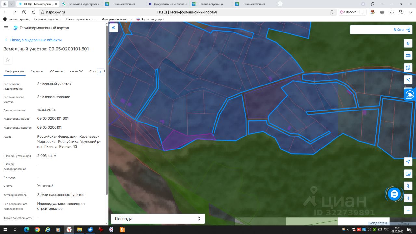Click the Спросить assistant button
Viewport: 416px width, 234px height.
point(349,12)
